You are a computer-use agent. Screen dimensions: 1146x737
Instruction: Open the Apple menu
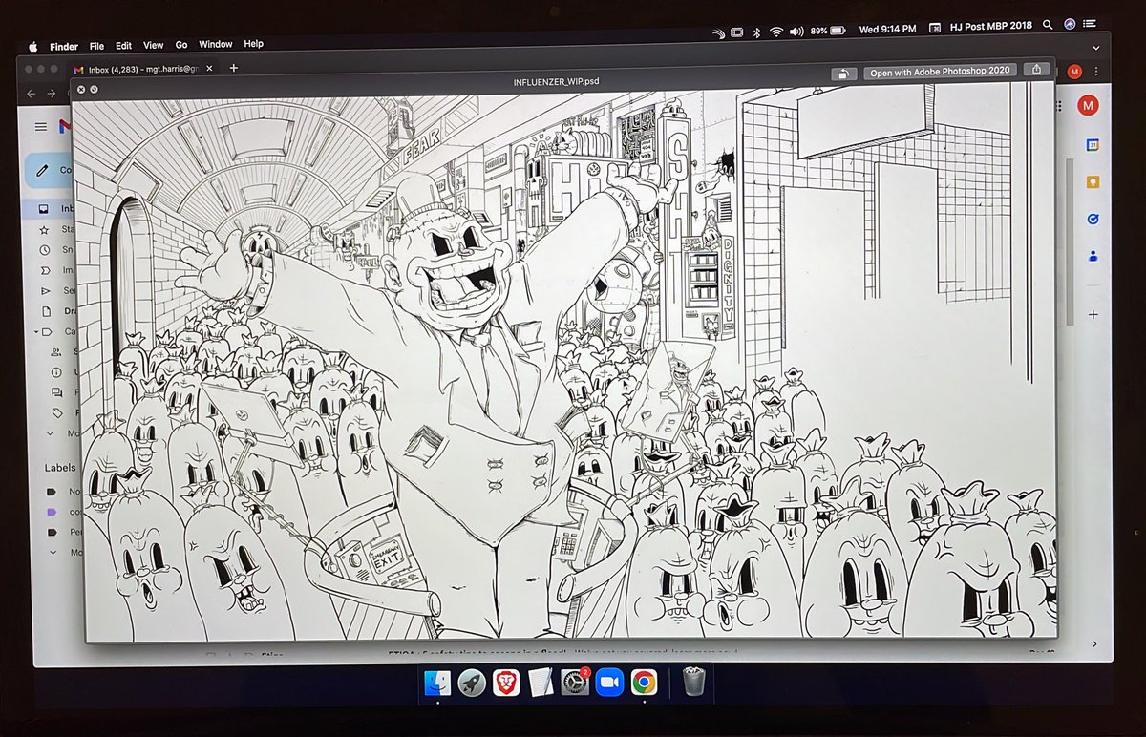click(32, 46)
